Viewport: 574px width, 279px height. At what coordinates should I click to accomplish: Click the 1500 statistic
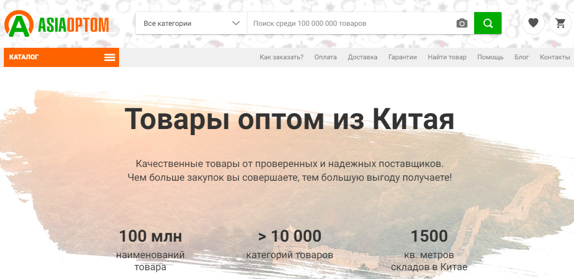429,236
